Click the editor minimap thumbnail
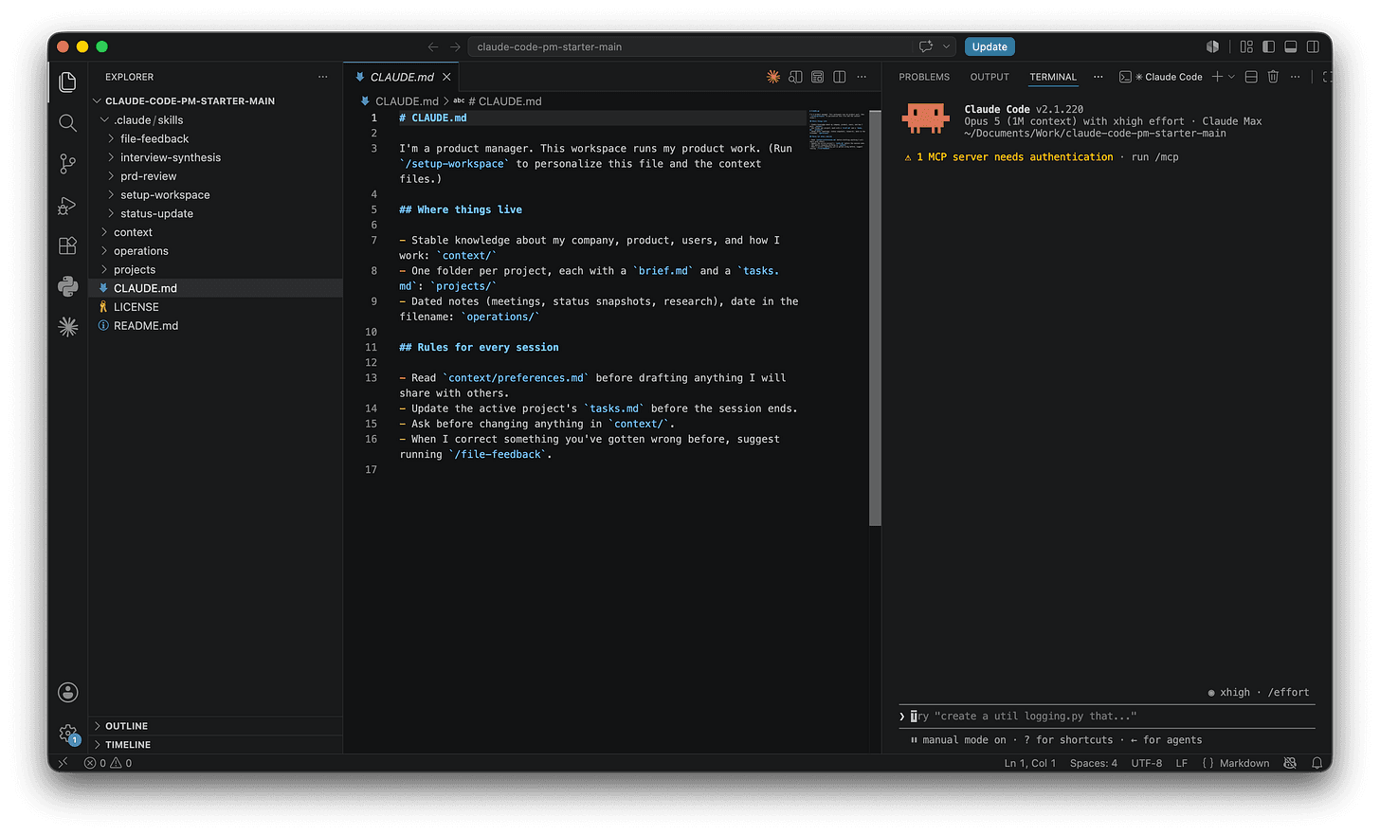 [x=836, y=130]
